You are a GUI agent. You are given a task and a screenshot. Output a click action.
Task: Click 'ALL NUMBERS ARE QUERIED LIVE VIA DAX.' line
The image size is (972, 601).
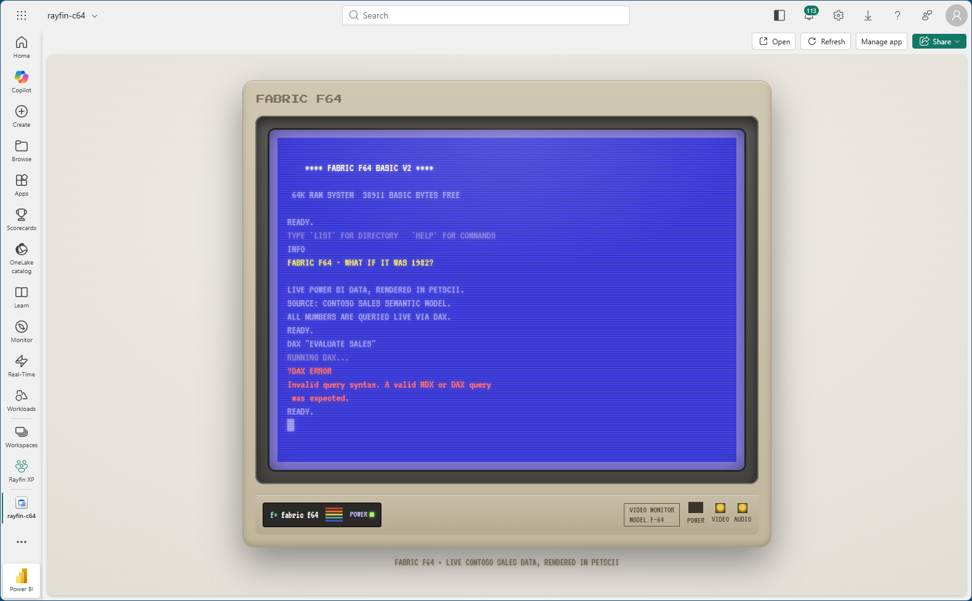[x=369, y=317]
